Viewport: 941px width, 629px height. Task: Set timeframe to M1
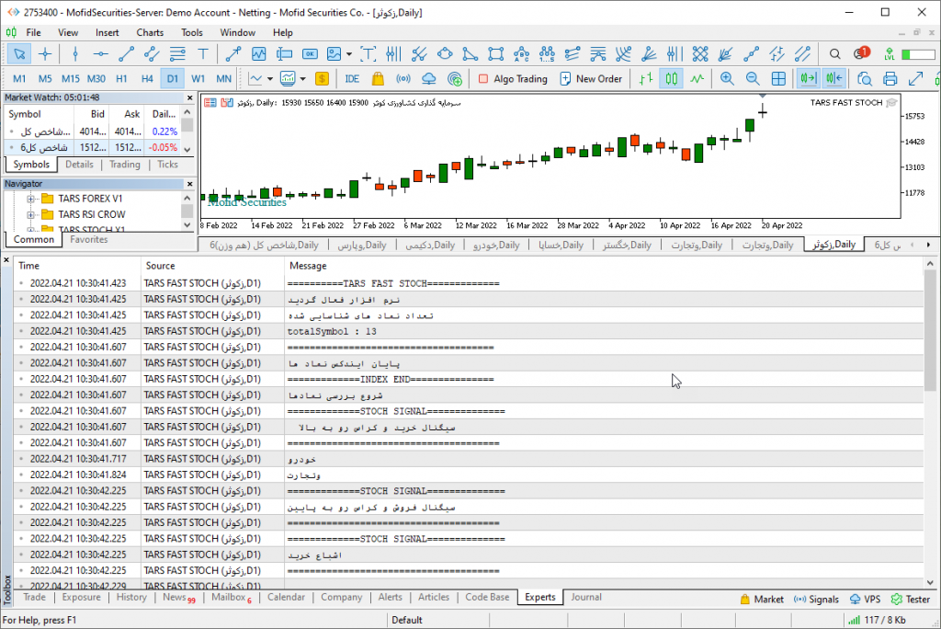pyautogui.click(x=19, y=79)
